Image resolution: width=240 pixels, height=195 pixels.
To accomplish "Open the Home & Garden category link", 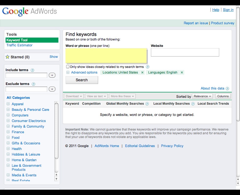I will (24, 160).
